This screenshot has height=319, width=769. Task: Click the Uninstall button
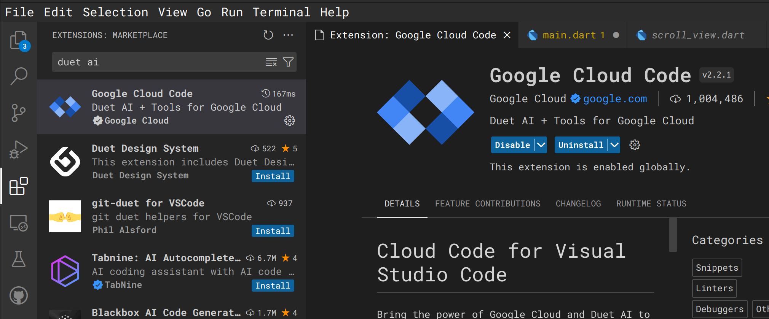click(581, 145)
